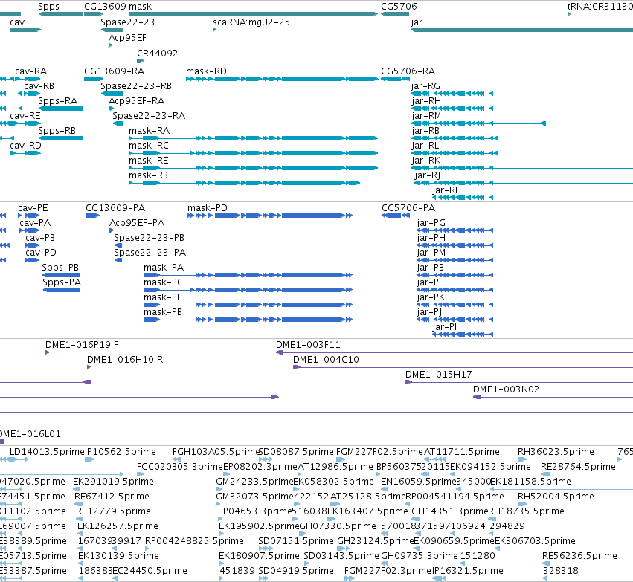
Task: Select Acp95EF-PA protein label
Action: 137,223
